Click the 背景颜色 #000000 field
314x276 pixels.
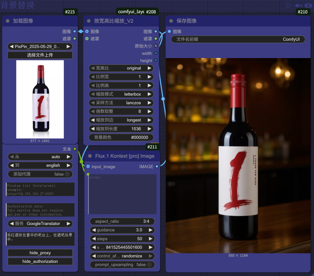[121, 138]
